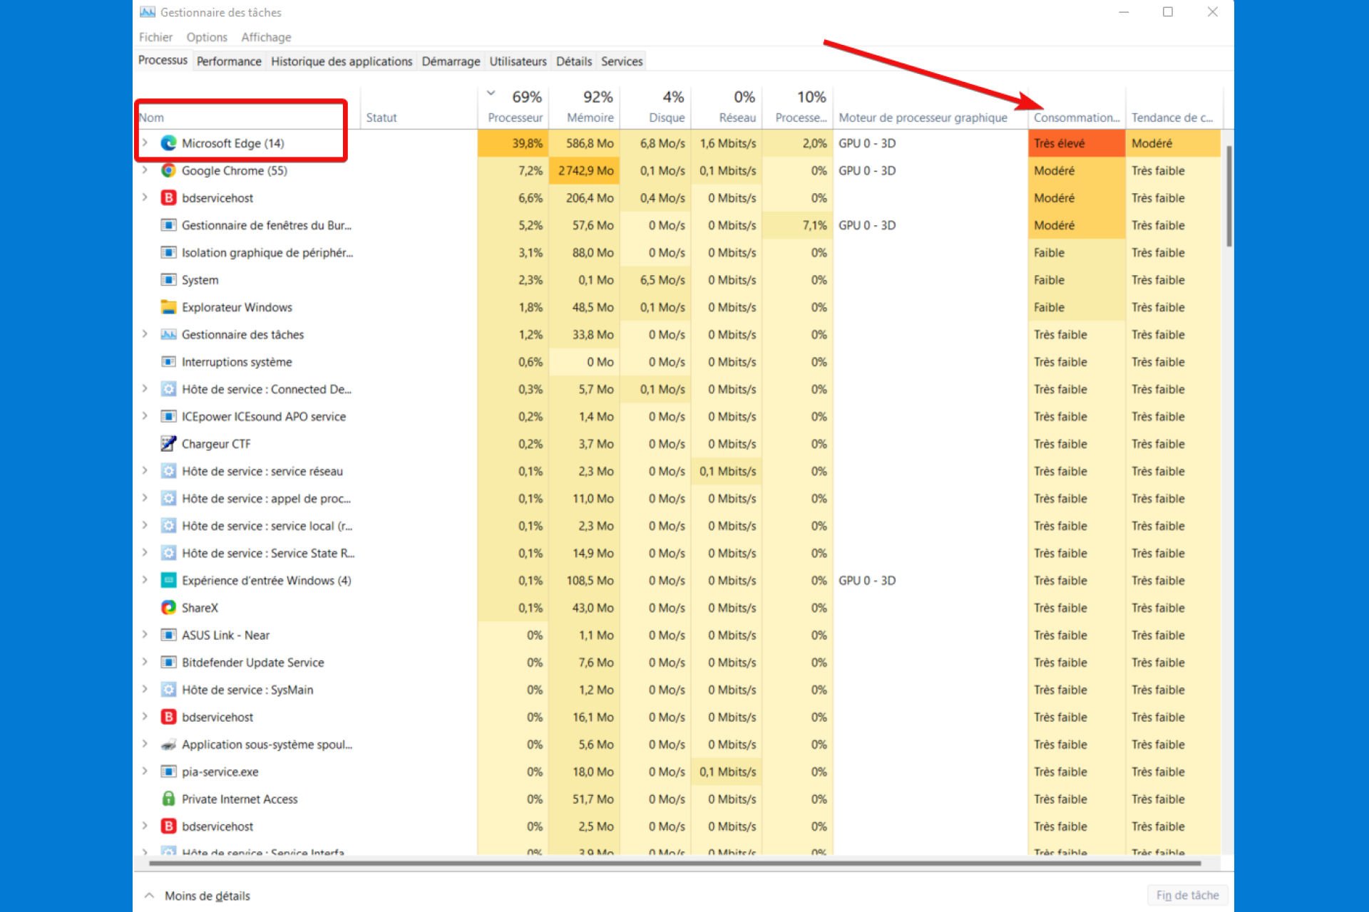
Task: Click the gear icon of Hôte de service : SysMain
Action: point(168,690)
